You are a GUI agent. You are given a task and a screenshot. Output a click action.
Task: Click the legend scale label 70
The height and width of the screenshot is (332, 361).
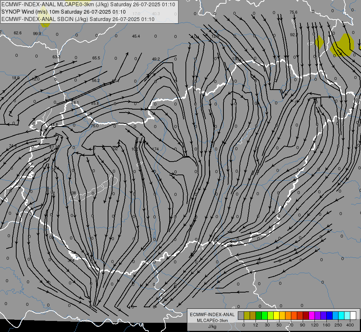291,325
